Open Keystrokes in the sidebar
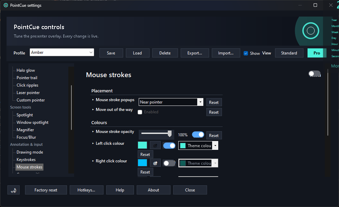This screenshot has height=207, width=339. click(x=26, y=160)
